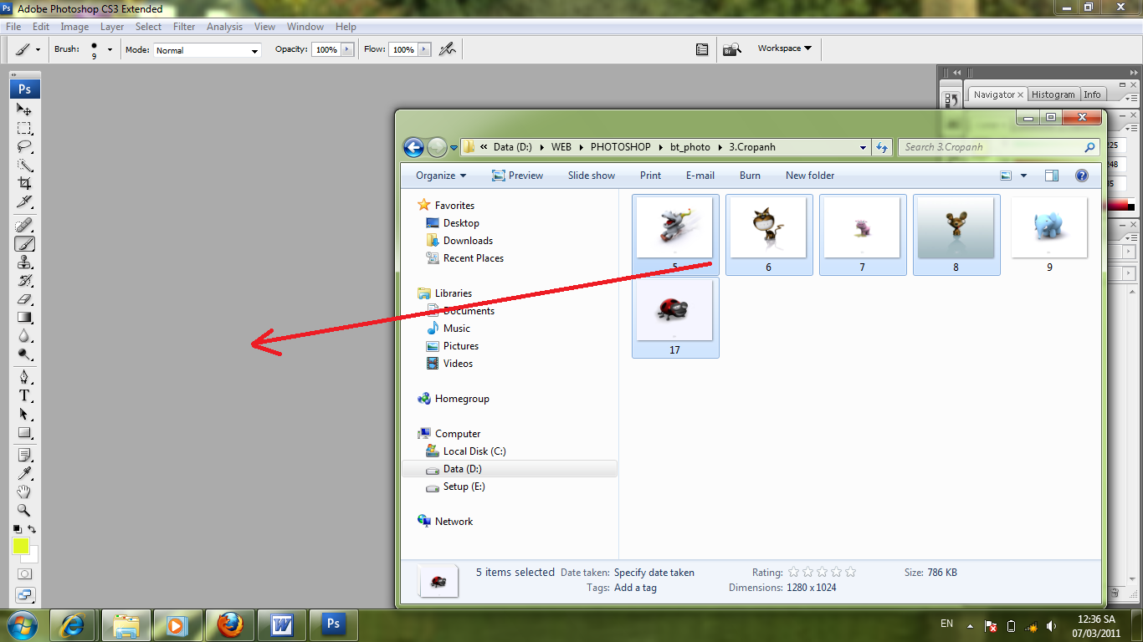Change screen mode button in toolbox
Screen dimensions: 1143x642
[24, 595]
